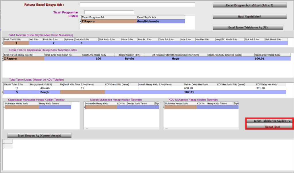Screen dimensions: 294x173
Task: Click the Borçlu cell in the Z Raporu row
Action: [x=129, y=59]
